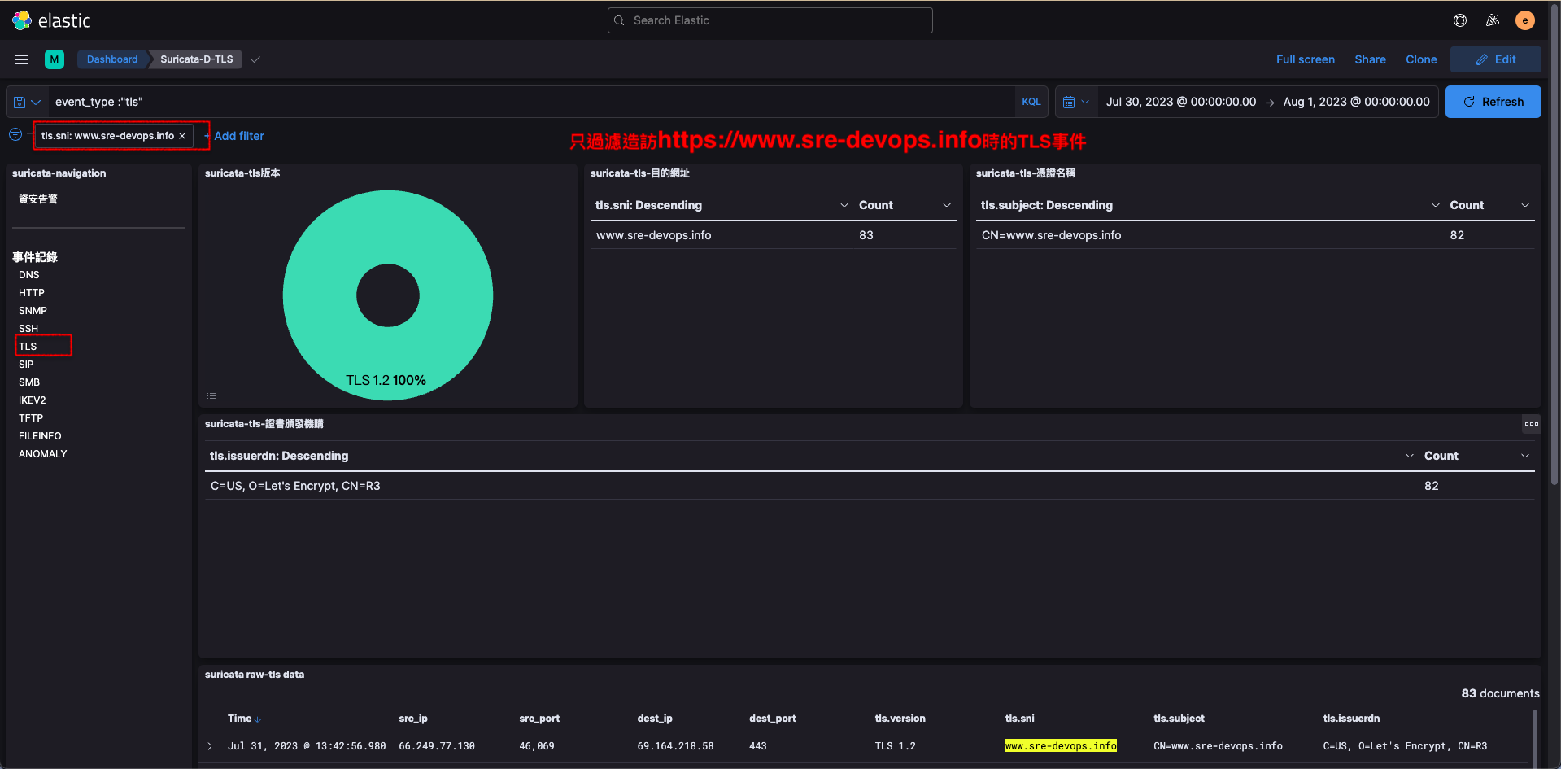Screen dimensions: 1561x769
Task: Open the IKEV2 navigation link
Action: pyautogui.click(x=33, y=400)
